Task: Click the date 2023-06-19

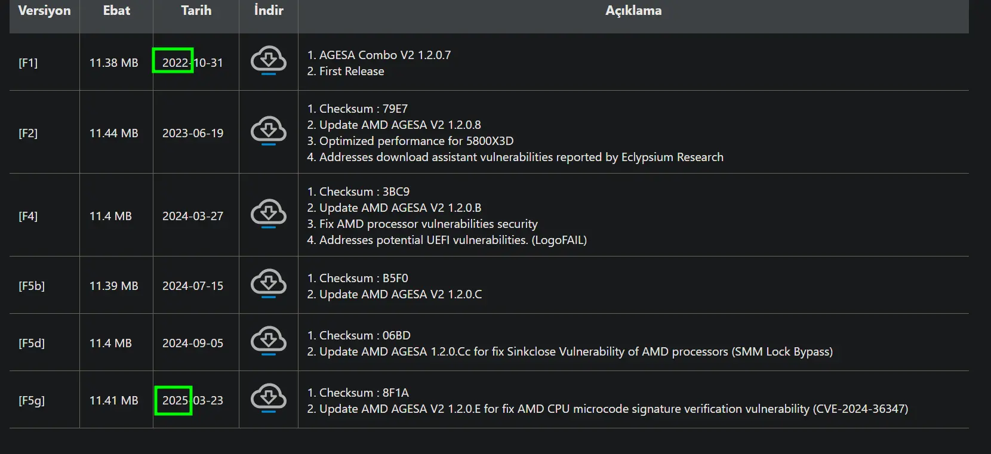Action: (x=193, y=133)
